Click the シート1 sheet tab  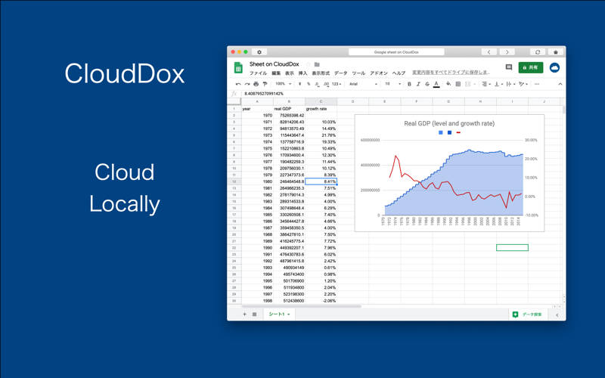279,314
